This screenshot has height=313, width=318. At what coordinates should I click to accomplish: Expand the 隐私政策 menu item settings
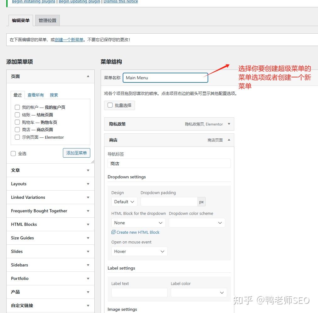[229, 124]
